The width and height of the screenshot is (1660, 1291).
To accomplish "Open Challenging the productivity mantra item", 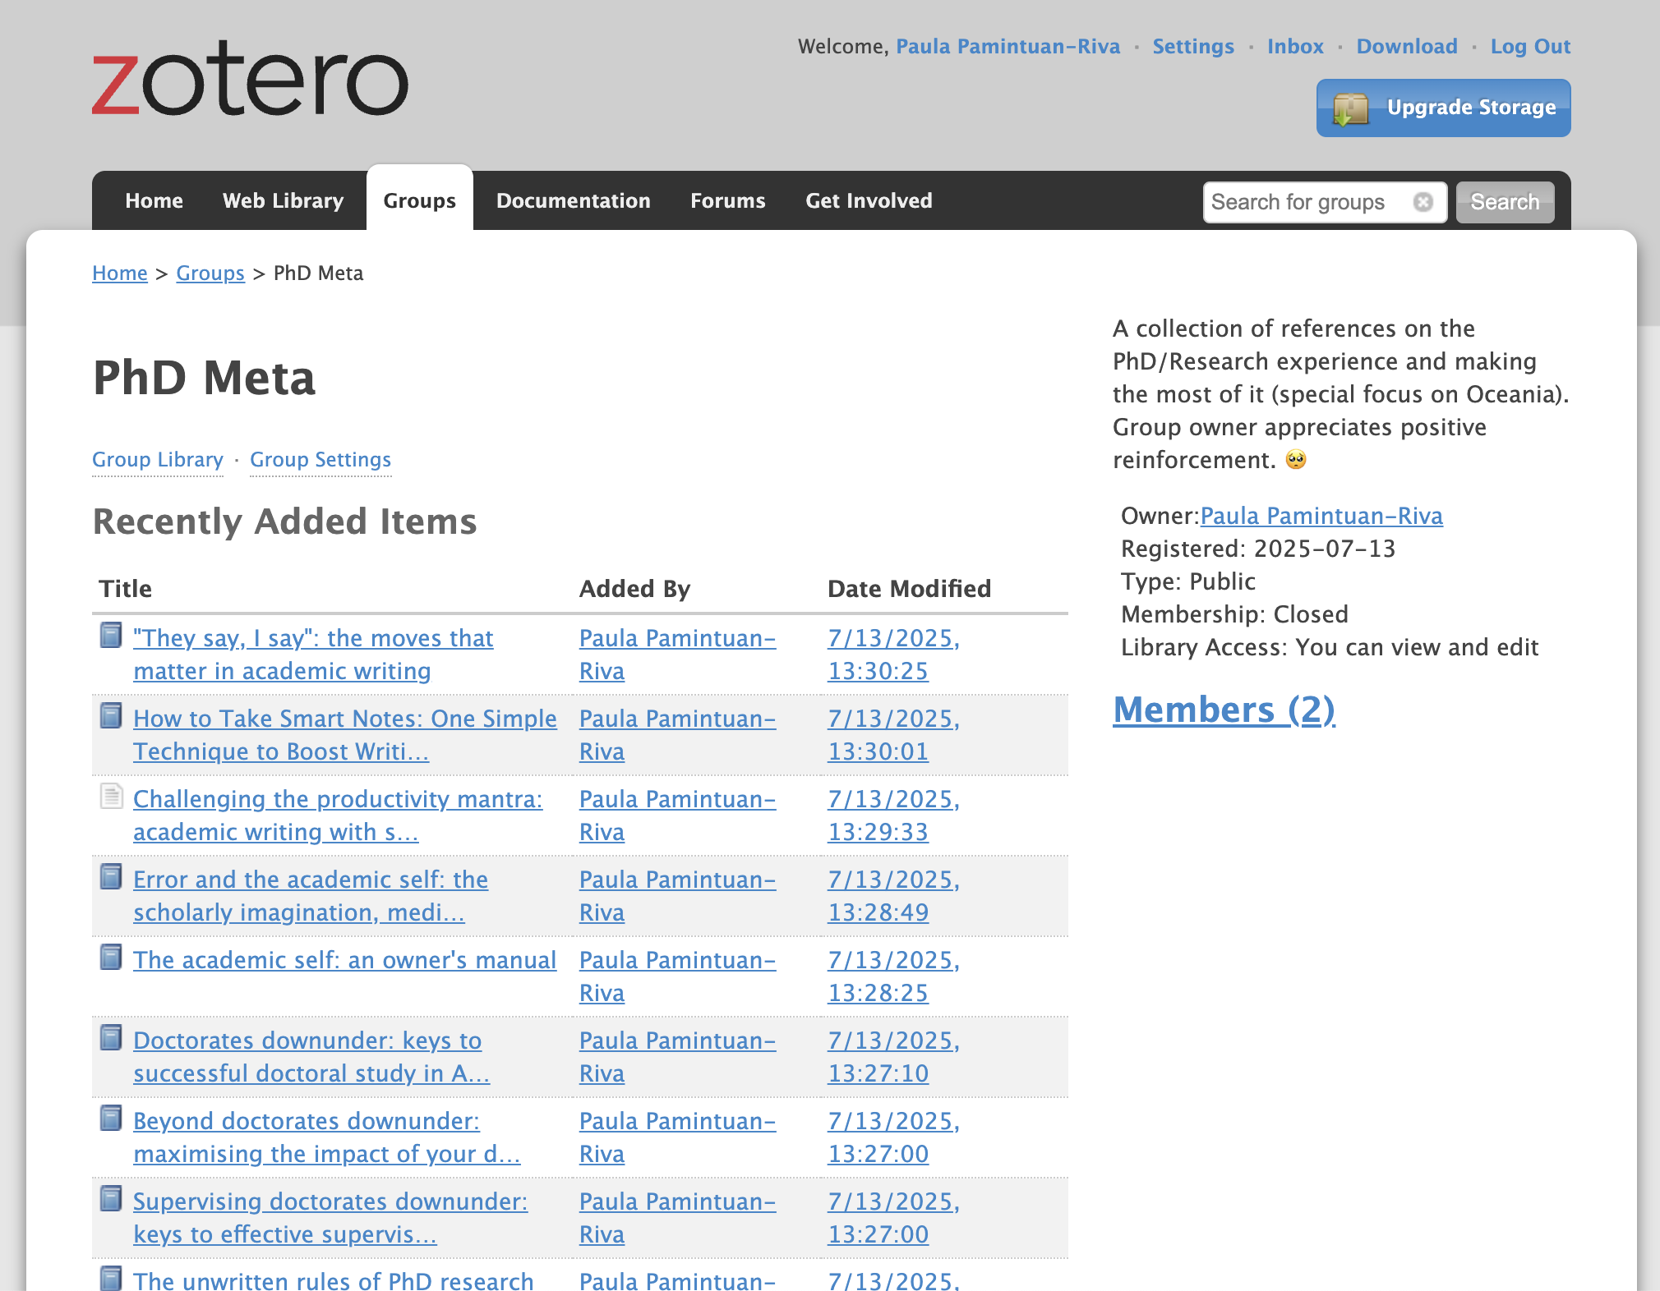I will point(338,815).
